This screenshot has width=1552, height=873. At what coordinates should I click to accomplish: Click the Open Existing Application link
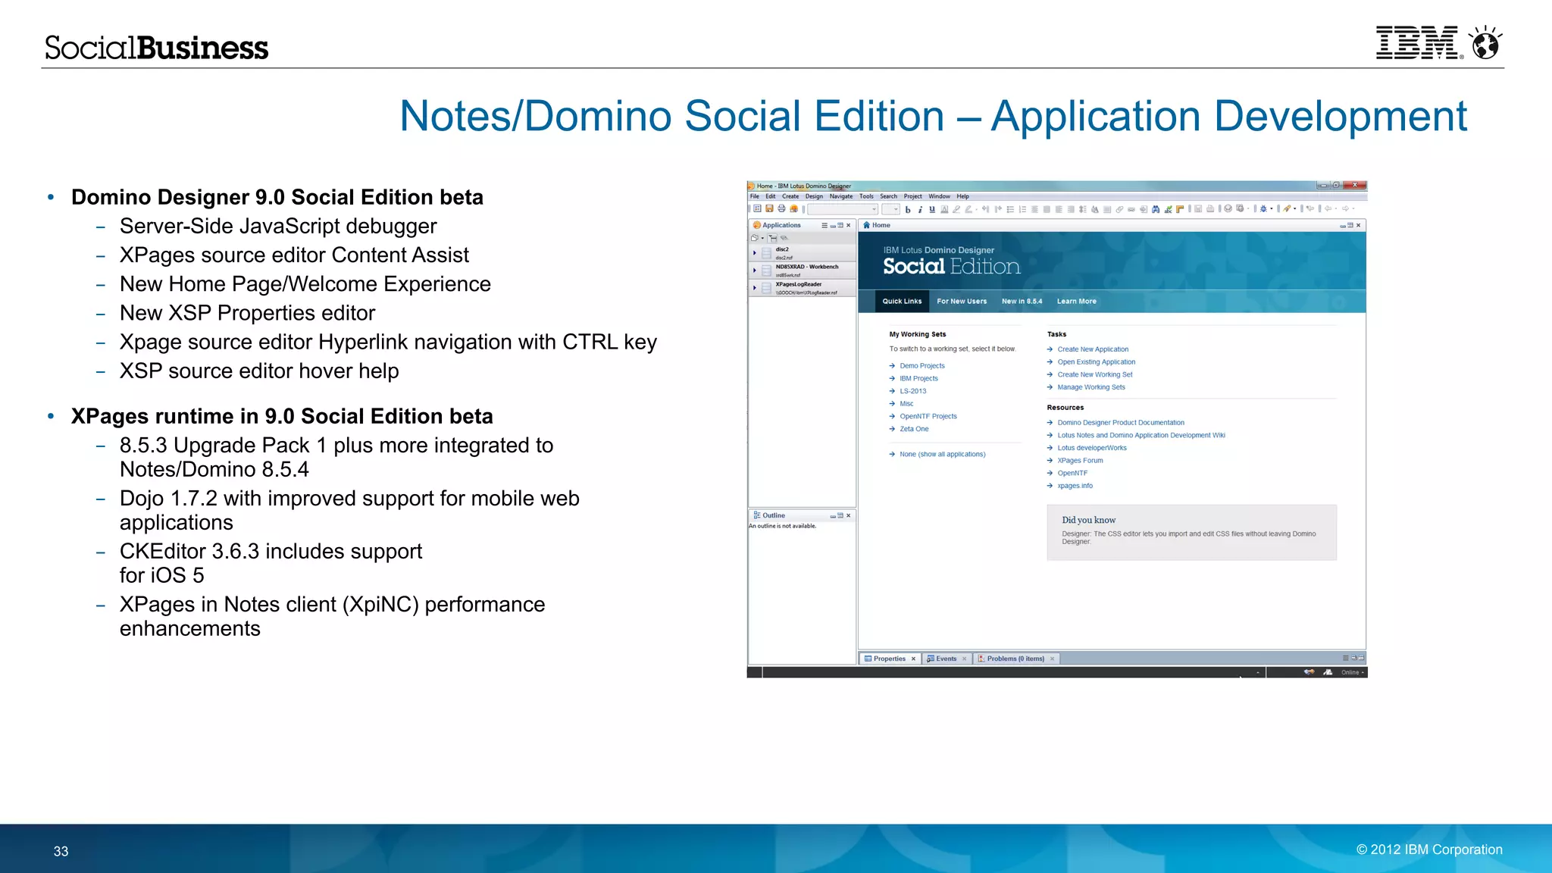click(1097, 362)
